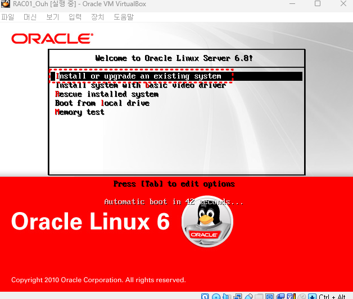This screenshot has height=299, width=353.
Task: Click the keyboard capture arrow icon
Action: click(313, 297)
